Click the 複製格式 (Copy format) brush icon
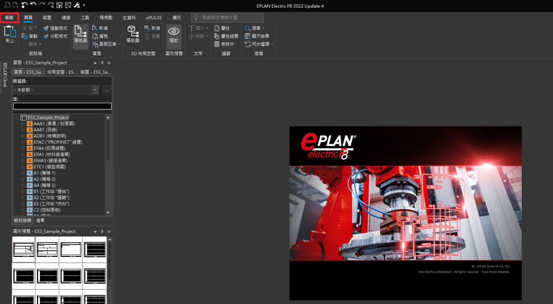 coord(46,28)
